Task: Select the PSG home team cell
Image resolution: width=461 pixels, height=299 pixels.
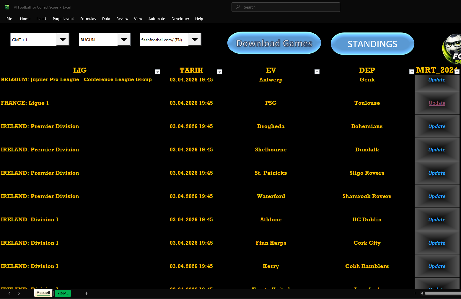Action: coord(271,103)
